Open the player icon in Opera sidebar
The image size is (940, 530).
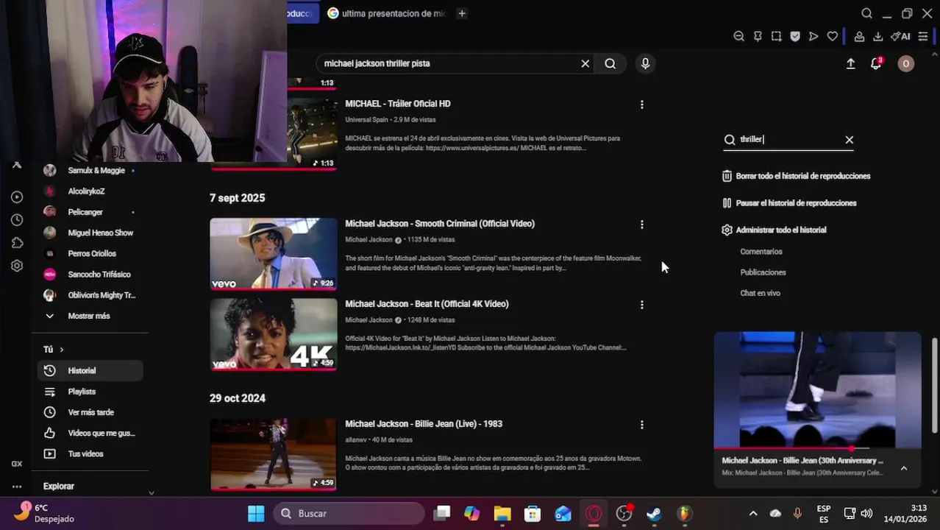[x=17, y=197]
